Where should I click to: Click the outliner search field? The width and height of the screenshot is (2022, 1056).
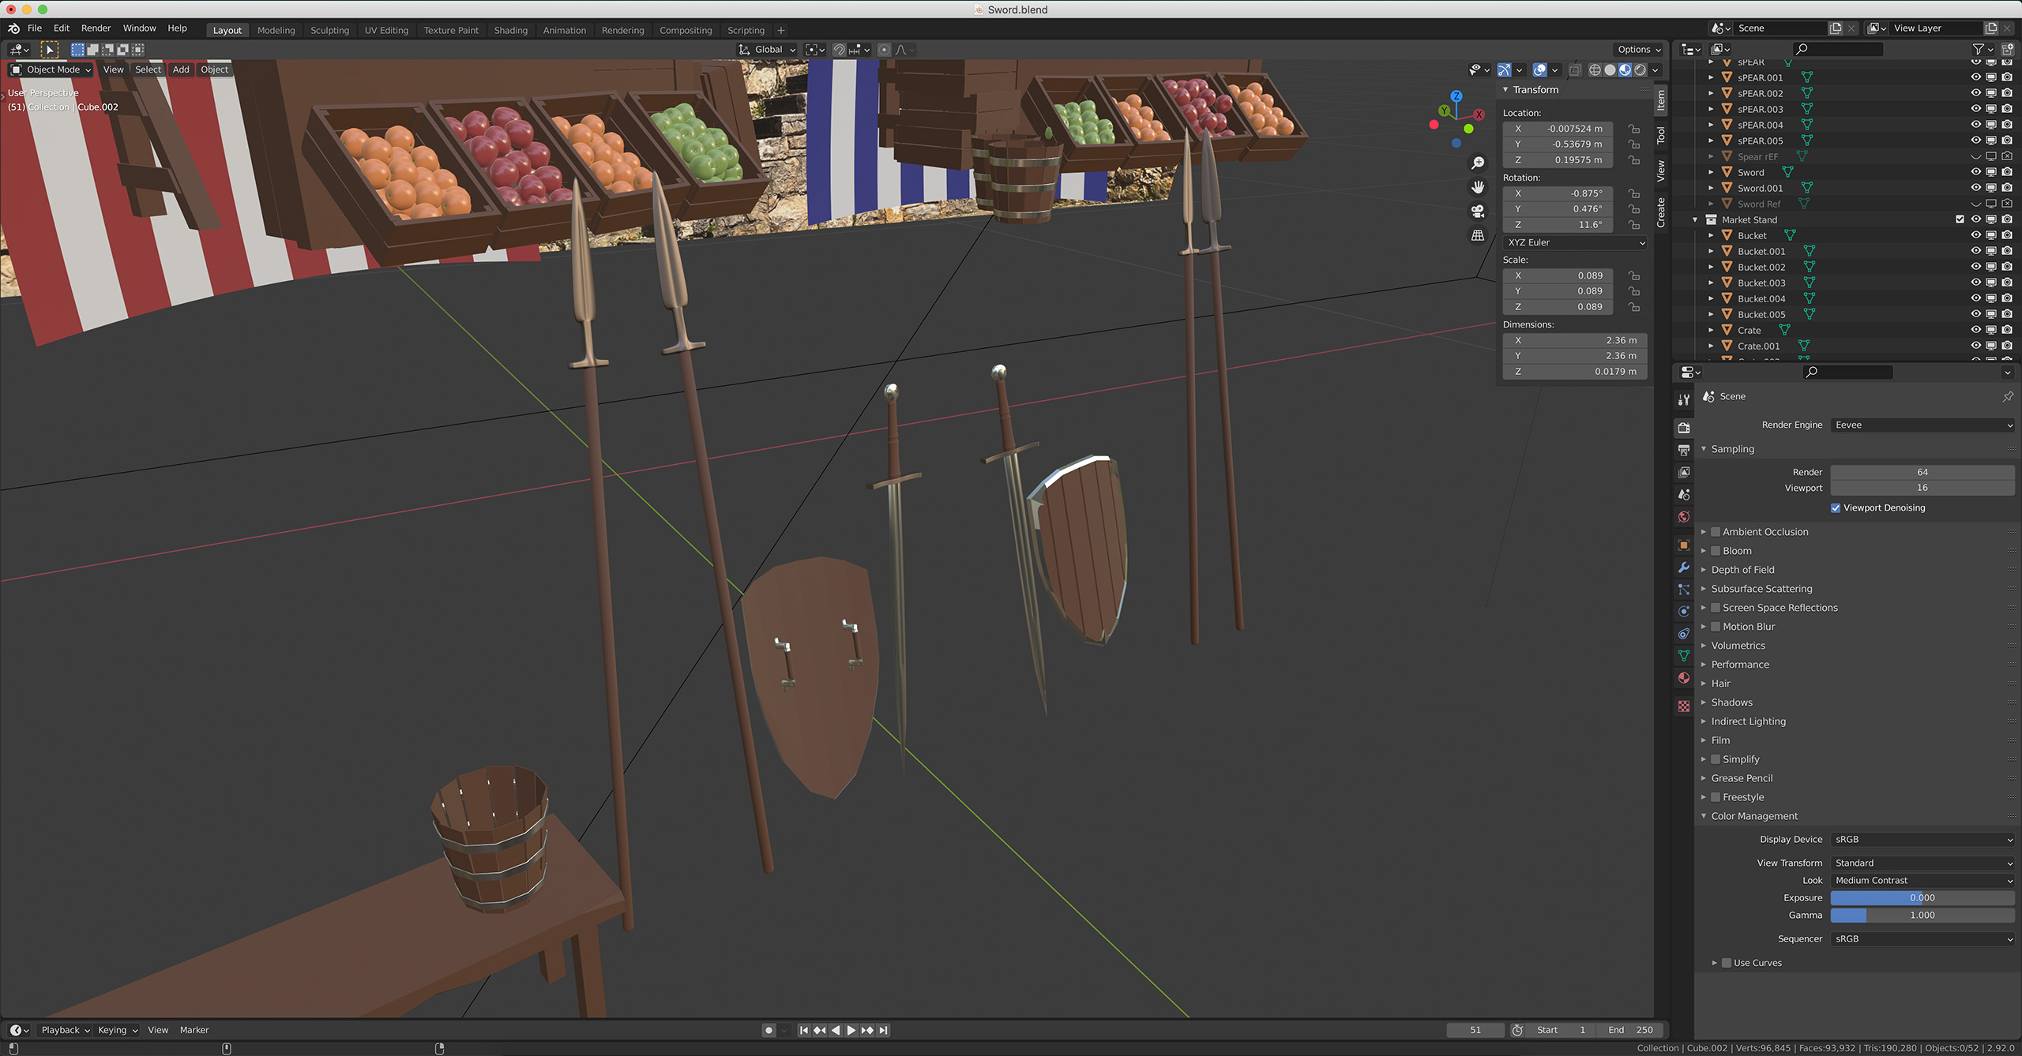[x=1836, y=49]
